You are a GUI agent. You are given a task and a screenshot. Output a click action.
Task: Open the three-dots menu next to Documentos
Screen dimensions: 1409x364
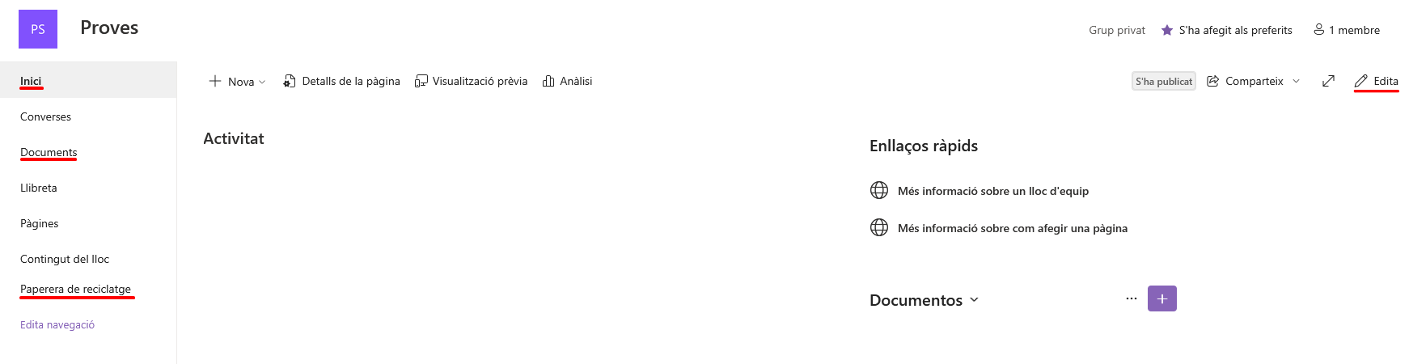pos(1131,298)
